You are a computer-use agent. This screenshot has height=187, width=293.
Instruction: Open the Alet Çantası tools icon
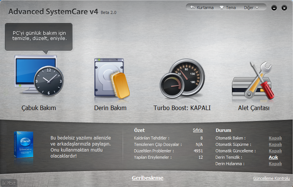(x=253, y=80)
